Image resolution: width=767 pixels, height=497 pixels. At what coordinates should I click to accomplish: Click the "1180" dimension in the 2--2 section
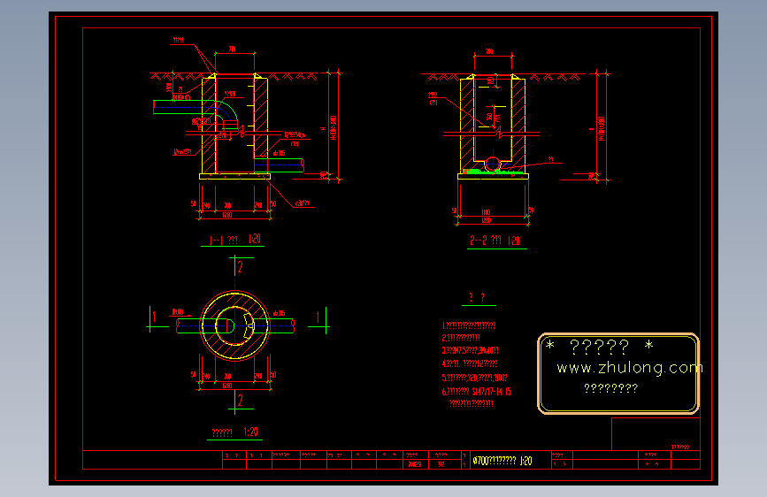click(486, 212)
